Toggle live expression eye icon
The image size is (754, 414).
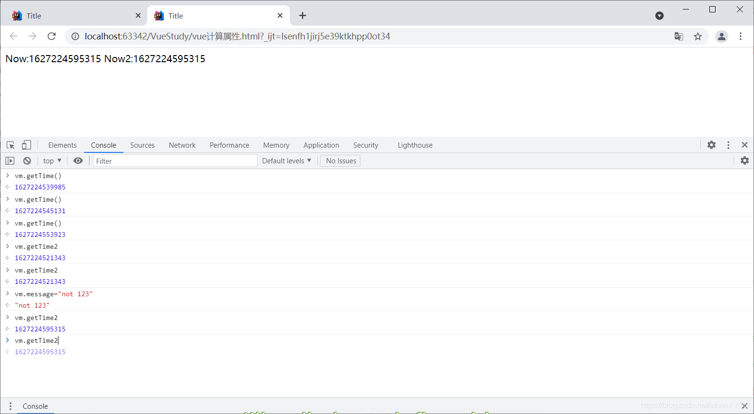[78, 161]
